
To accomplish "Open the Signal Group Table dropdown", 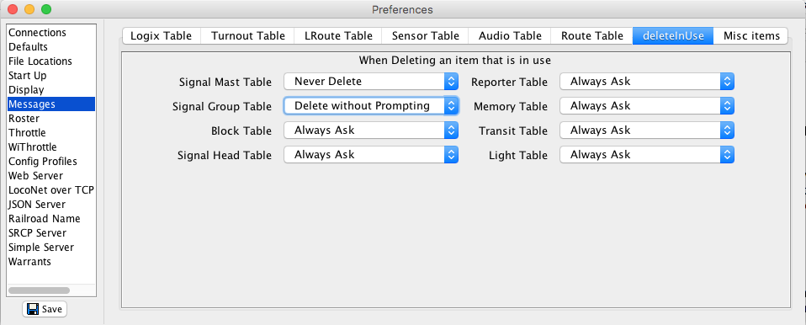I will pos(371,106).
